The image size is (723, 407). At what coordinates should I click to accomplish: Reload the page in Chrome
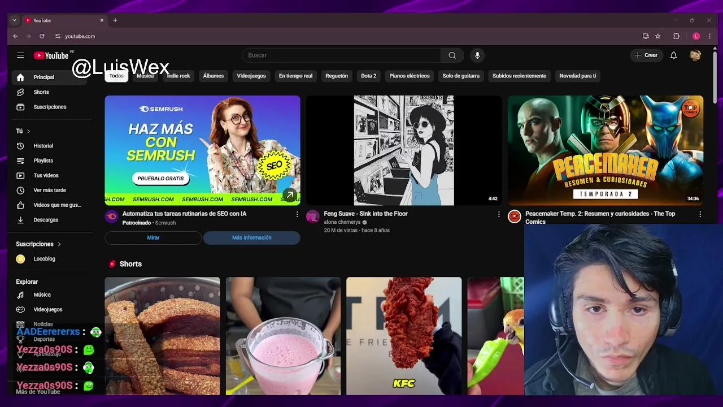pyautogui.click(x=42, y=36)
